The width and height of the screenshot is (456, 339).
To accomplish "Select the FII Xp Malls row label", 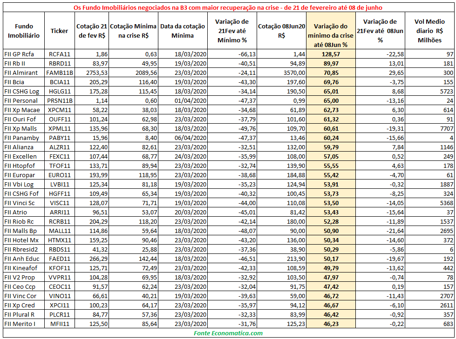I will coord(20,128).
